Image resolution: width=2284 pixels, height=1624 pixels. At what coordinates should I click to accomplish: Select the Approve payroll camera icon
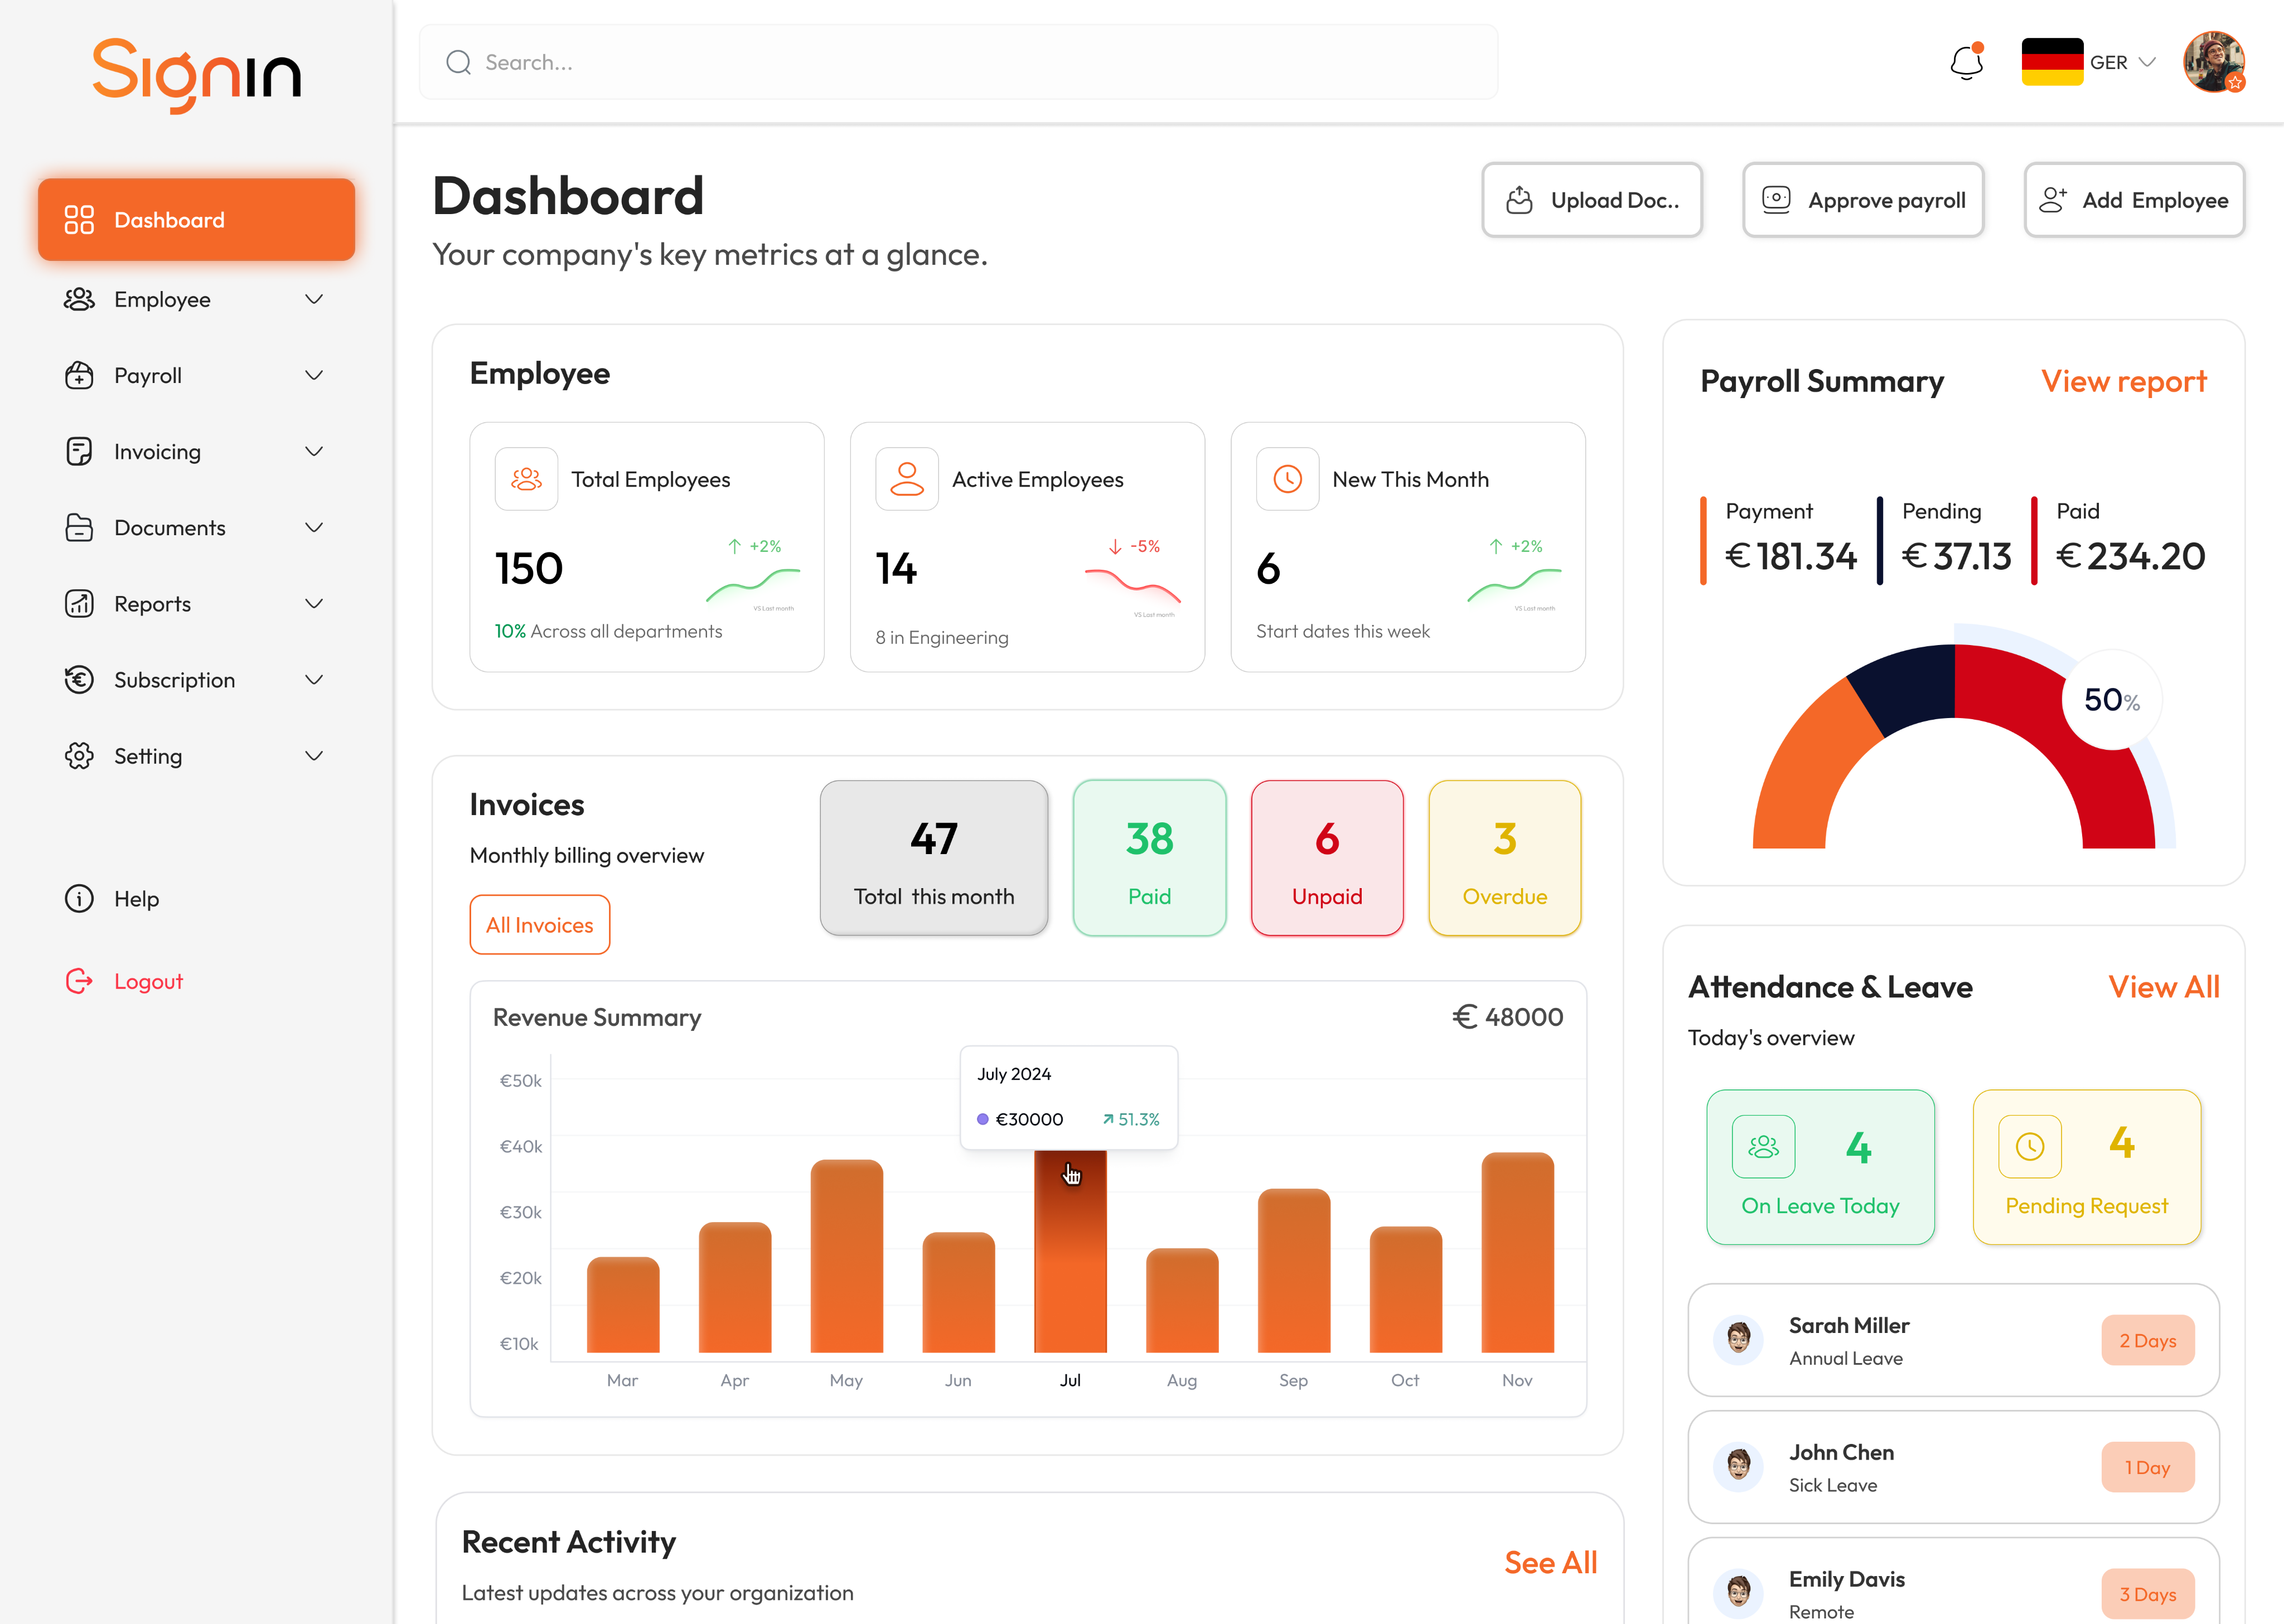pos(1776,199)
